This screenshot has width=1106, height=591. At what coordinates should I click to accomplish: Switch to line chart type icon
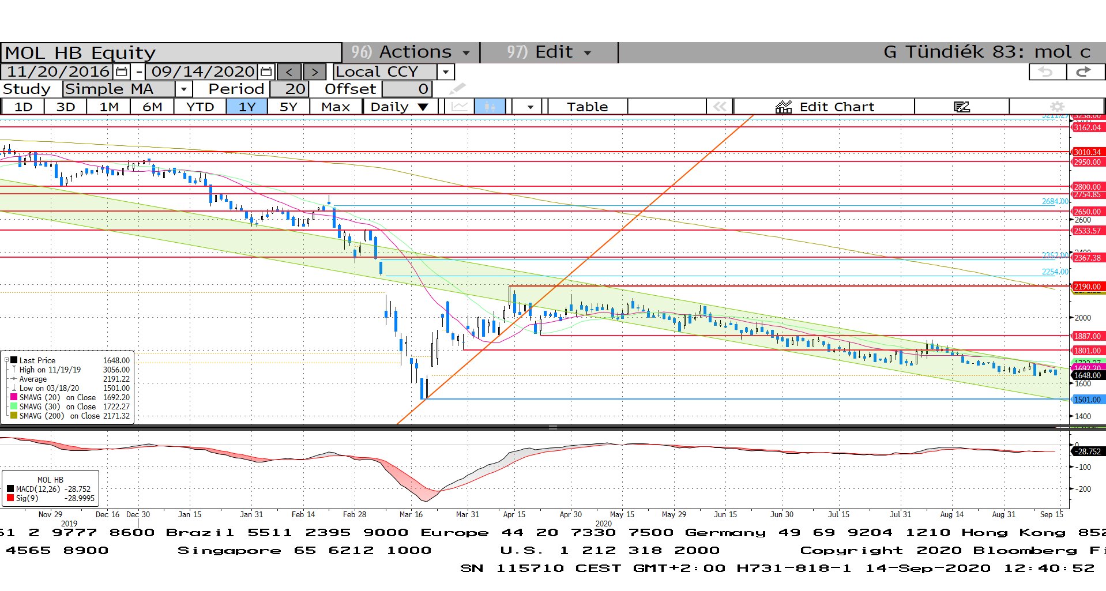[460, 107]
